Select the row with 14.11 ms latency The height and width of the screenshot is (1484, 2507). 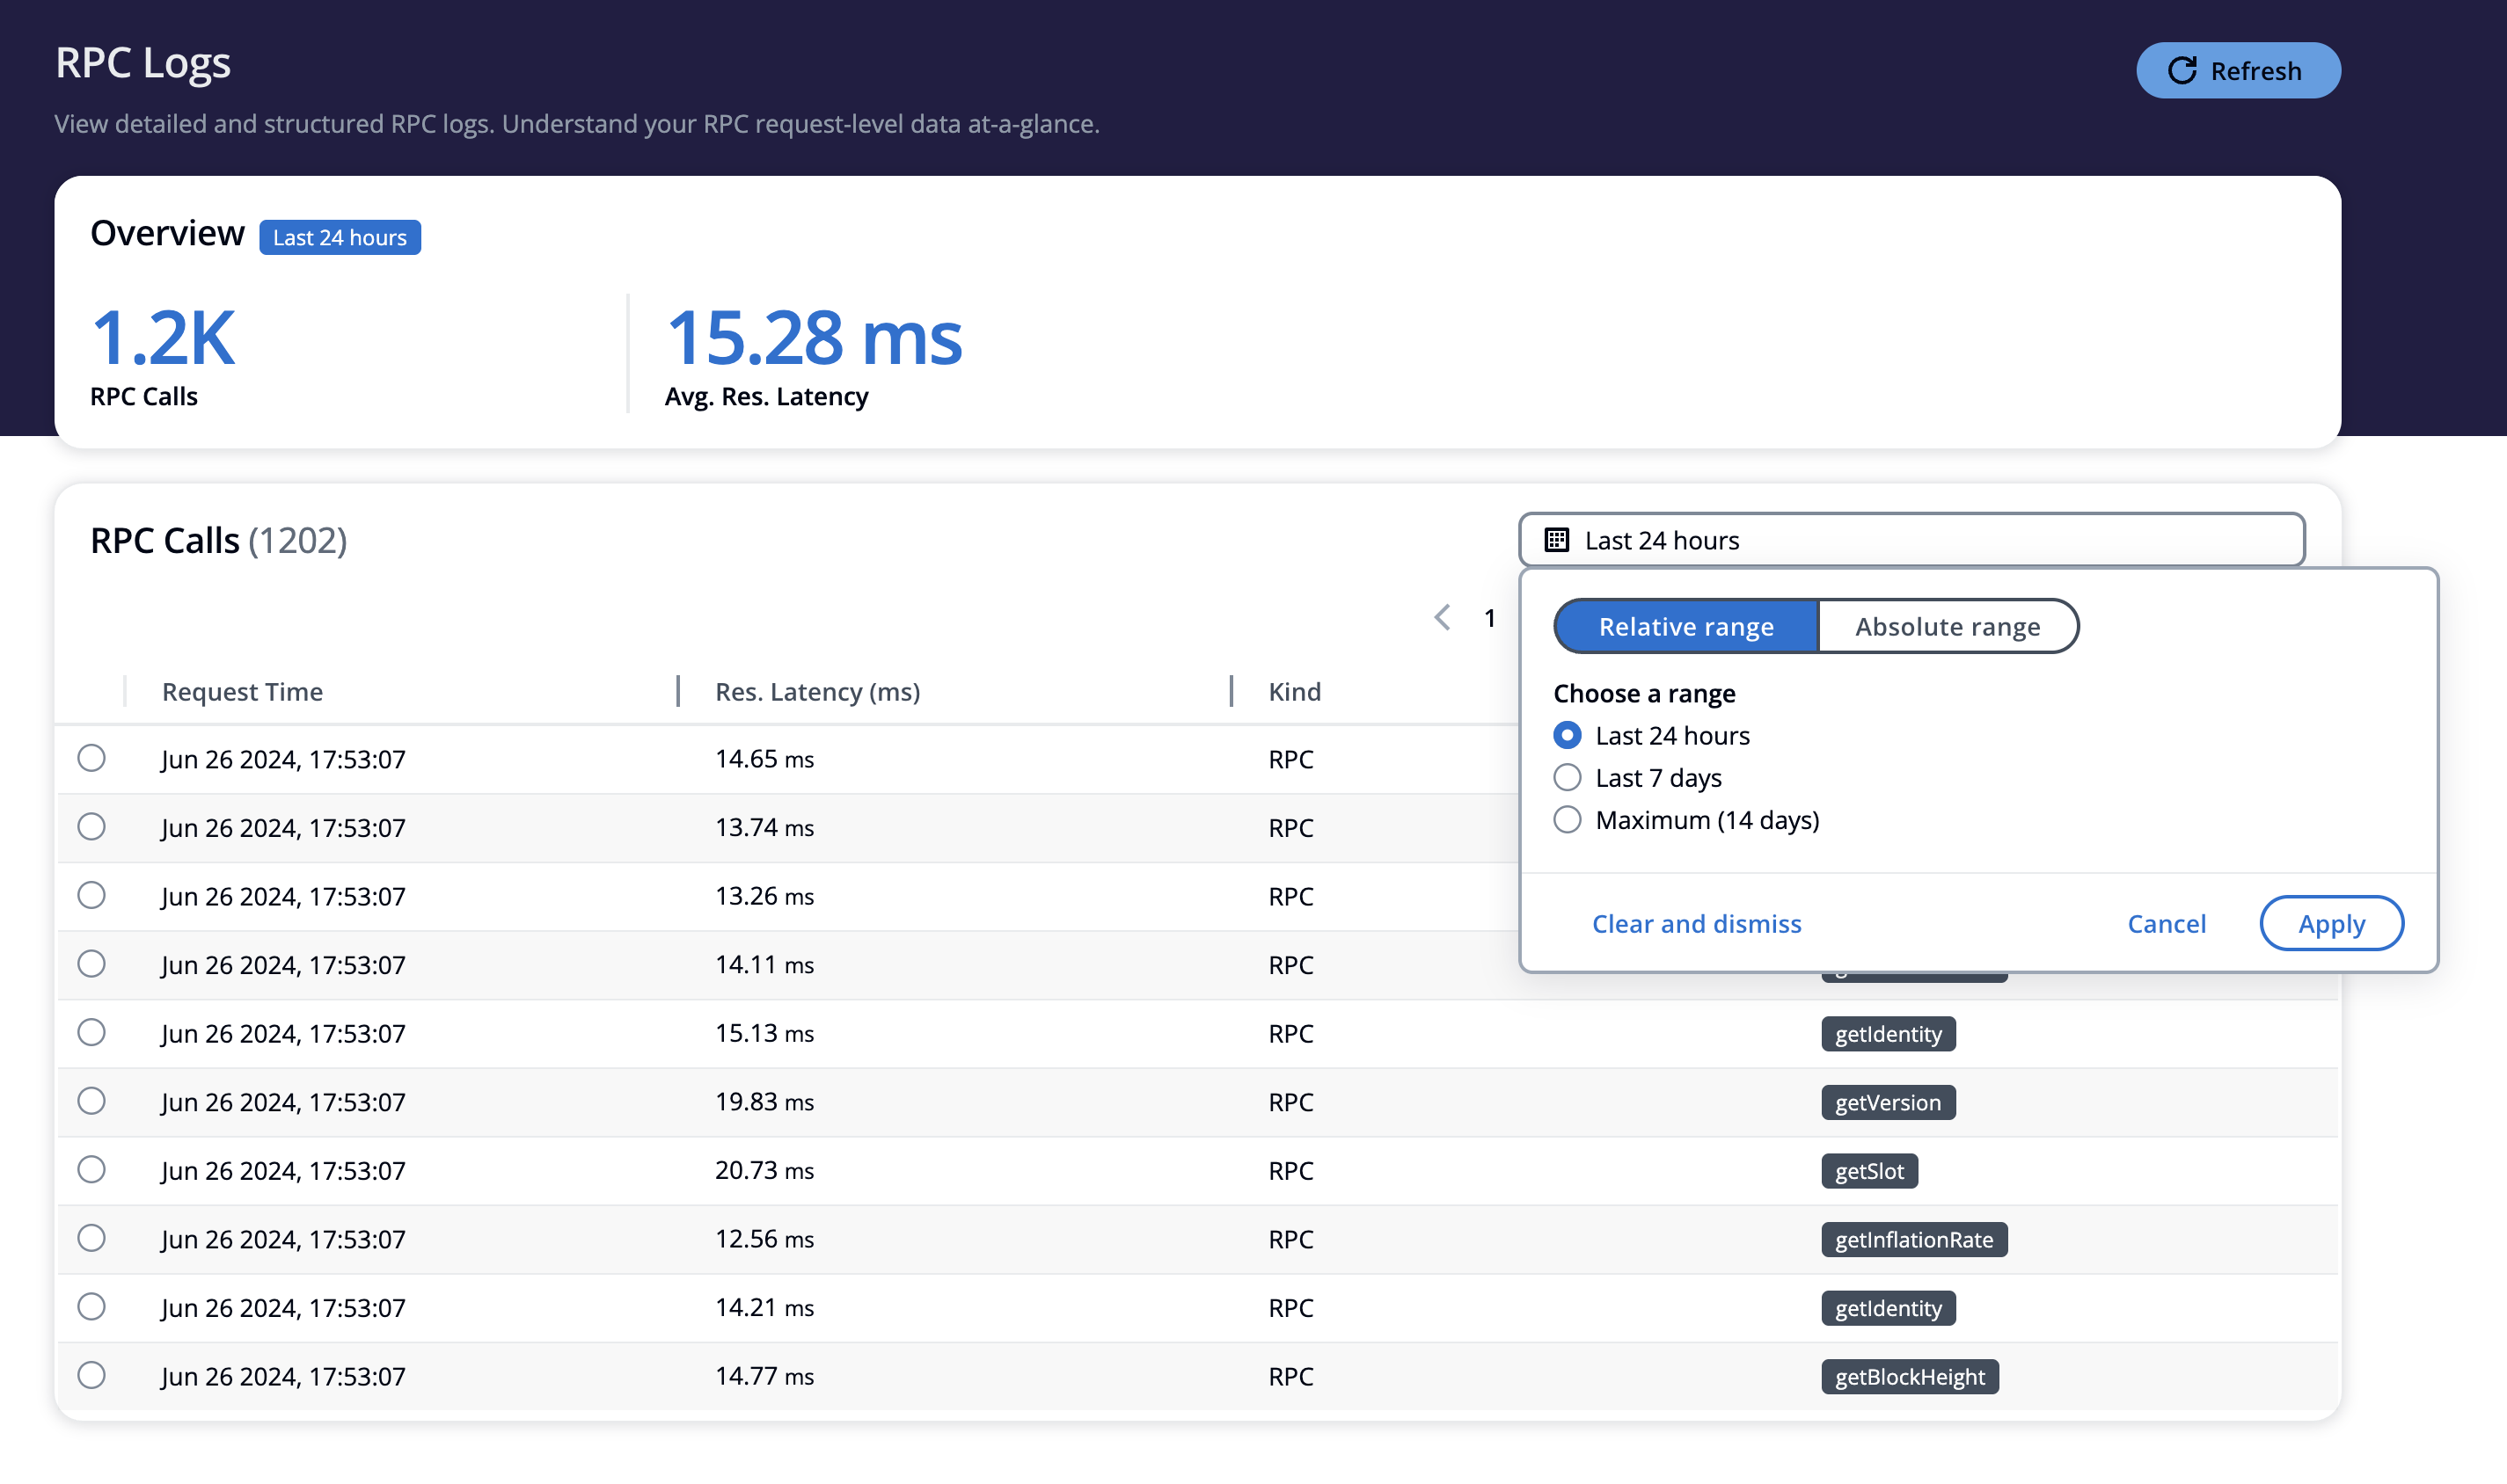click(x=91, y=964)
